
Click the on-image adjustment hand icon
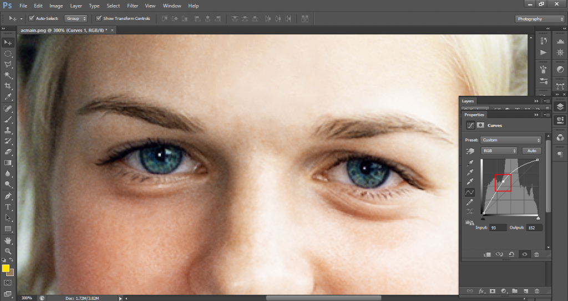coord(470,151)
